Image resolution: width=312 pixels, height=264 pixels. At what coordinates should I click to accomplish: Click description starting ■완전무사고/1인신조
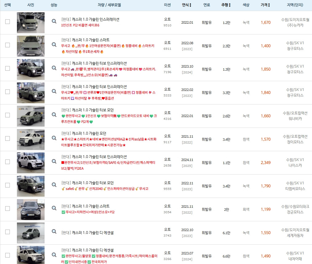pyautogui.click(x=108, y=166)
